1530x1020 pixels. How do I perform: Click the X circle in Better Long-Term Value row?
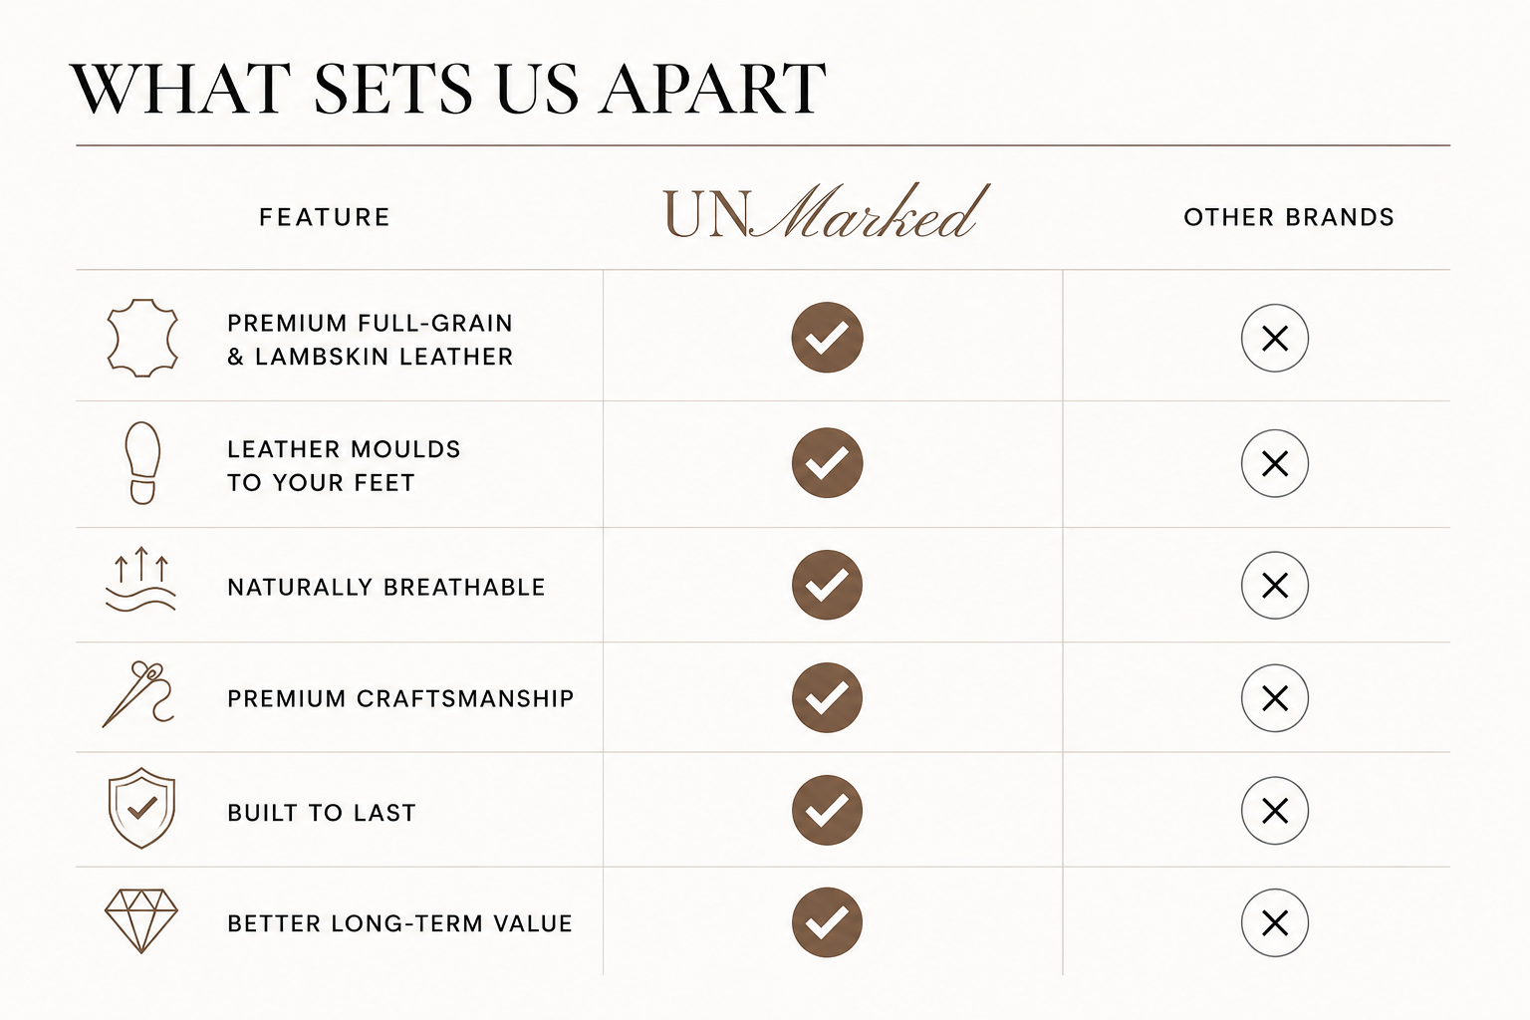(x=1275, y=923)
